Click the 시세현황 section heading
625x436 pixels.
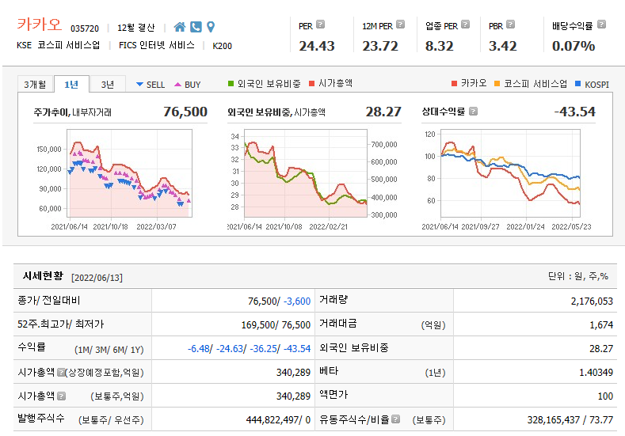tap(43, 276)
